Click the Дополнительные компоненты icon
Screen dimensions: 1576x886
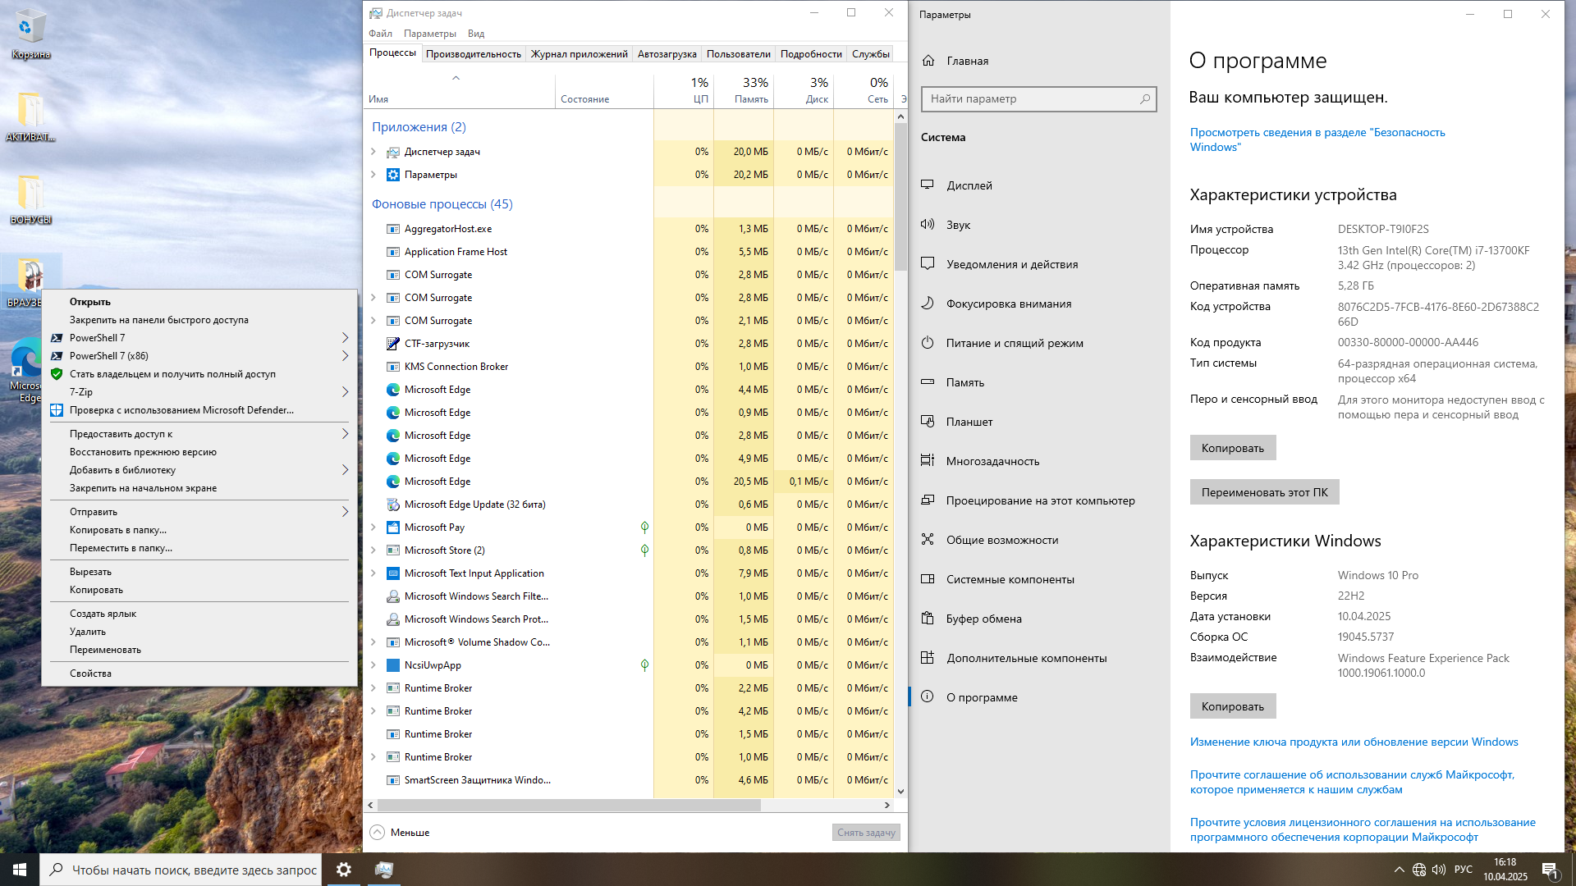pyautogui.click(x=928, y=657)
